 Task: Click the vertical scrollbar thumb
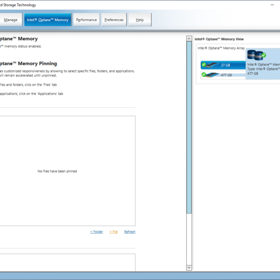[x=189, y=127]
